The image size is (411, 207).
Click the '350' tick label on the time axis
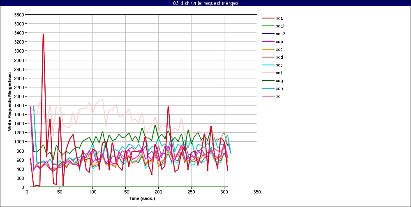pyautogui.click(x=257, y=191)
